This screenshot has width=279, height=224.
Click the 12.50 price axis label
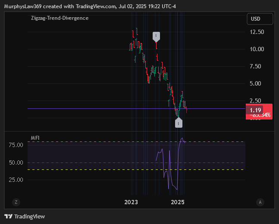[257, 32]
